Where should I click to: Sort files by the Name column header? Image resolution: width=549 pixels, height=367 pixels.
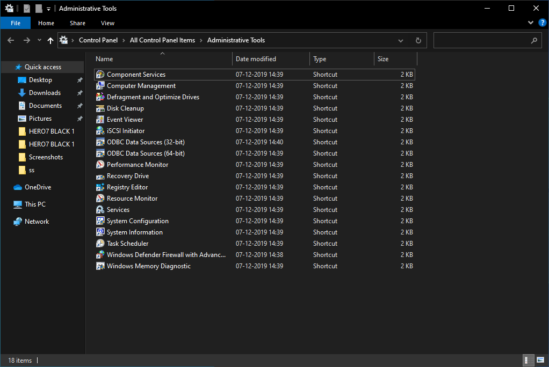pos(104,58)
